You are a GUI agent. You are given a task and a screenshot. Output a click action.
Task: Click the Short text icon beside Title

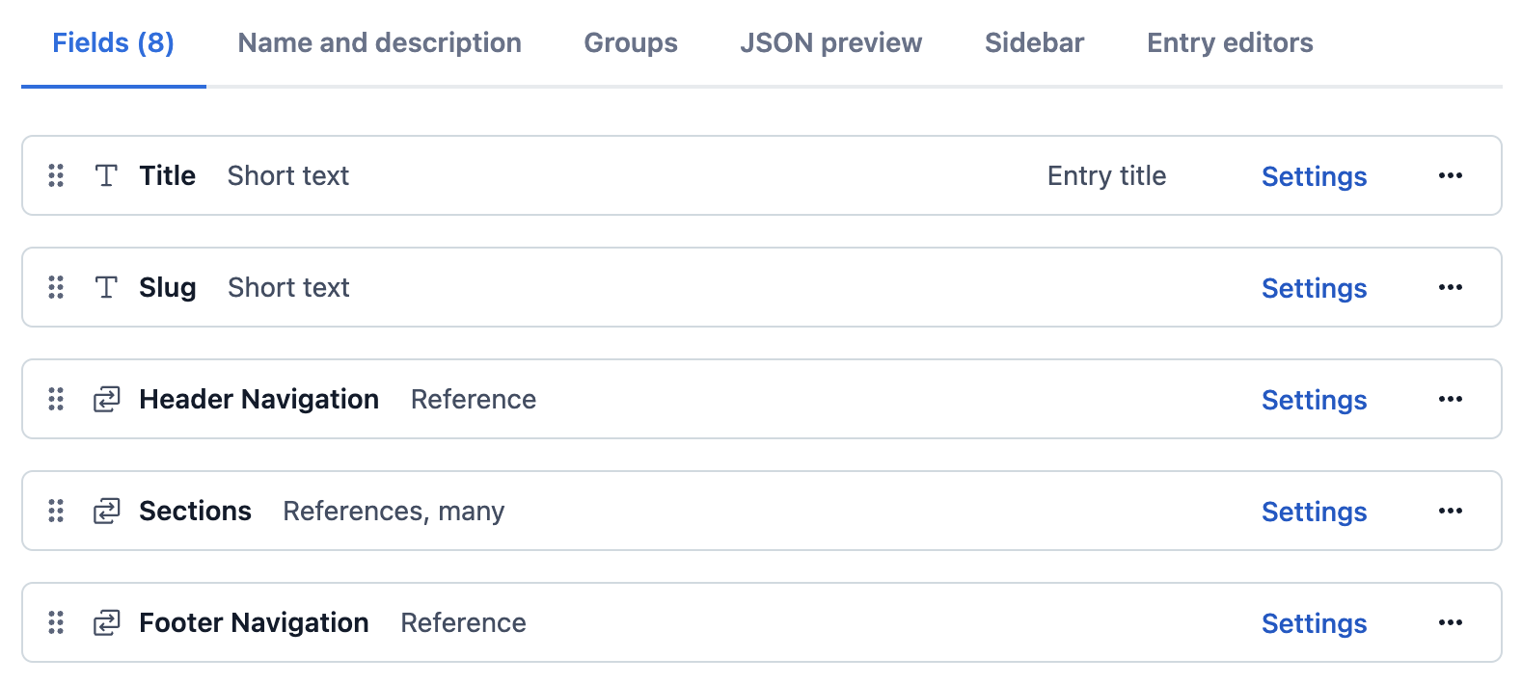coord(106,175)
